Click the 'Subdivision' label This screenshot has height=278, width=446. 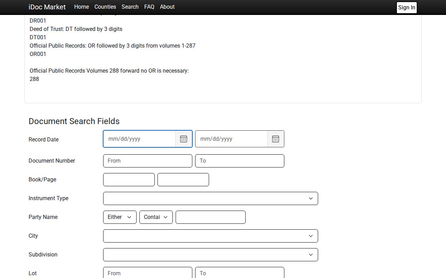(43, 254)
